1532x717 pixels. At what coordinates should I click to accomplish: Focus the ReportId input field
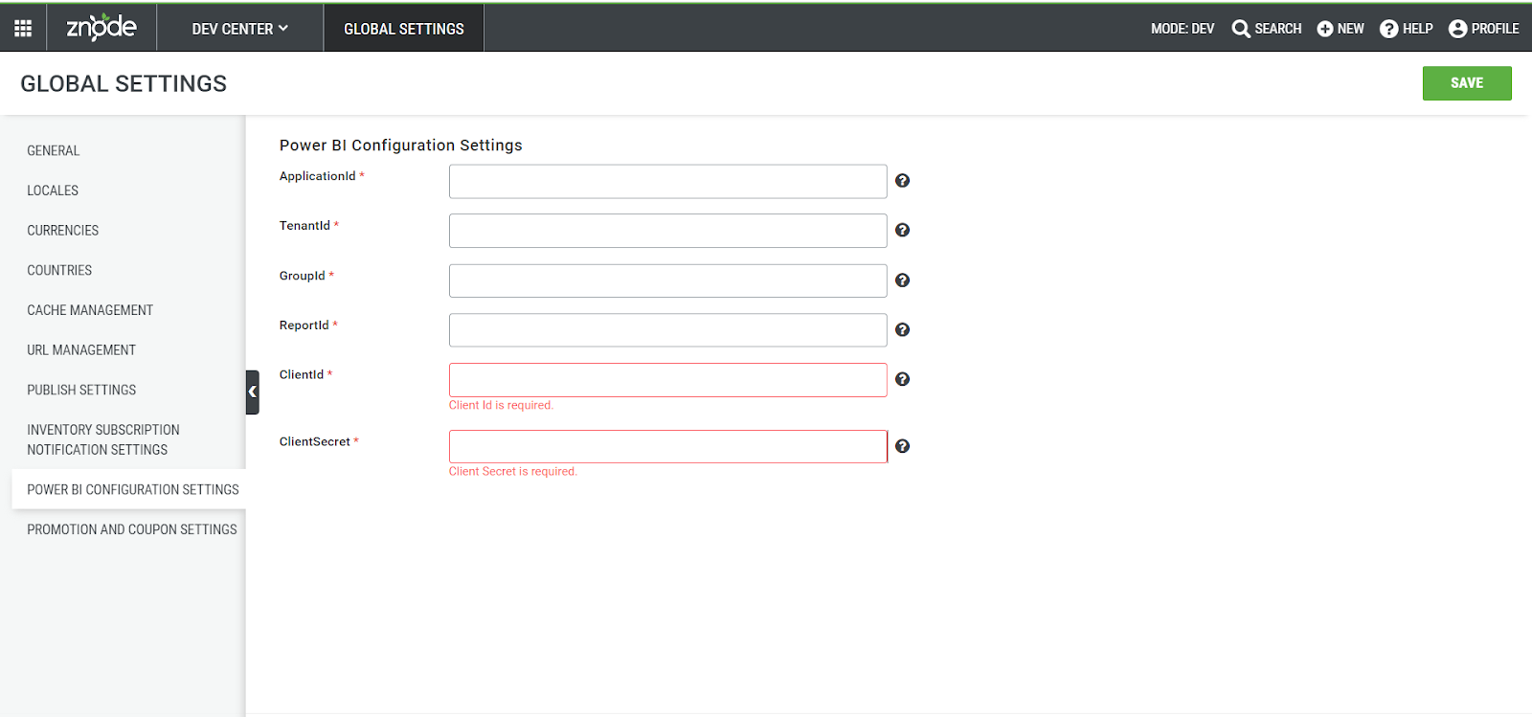667,330
